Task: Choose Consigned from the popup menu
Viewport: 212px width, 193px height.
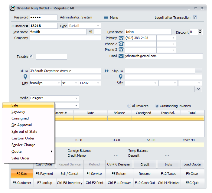Action: point(28,118)
